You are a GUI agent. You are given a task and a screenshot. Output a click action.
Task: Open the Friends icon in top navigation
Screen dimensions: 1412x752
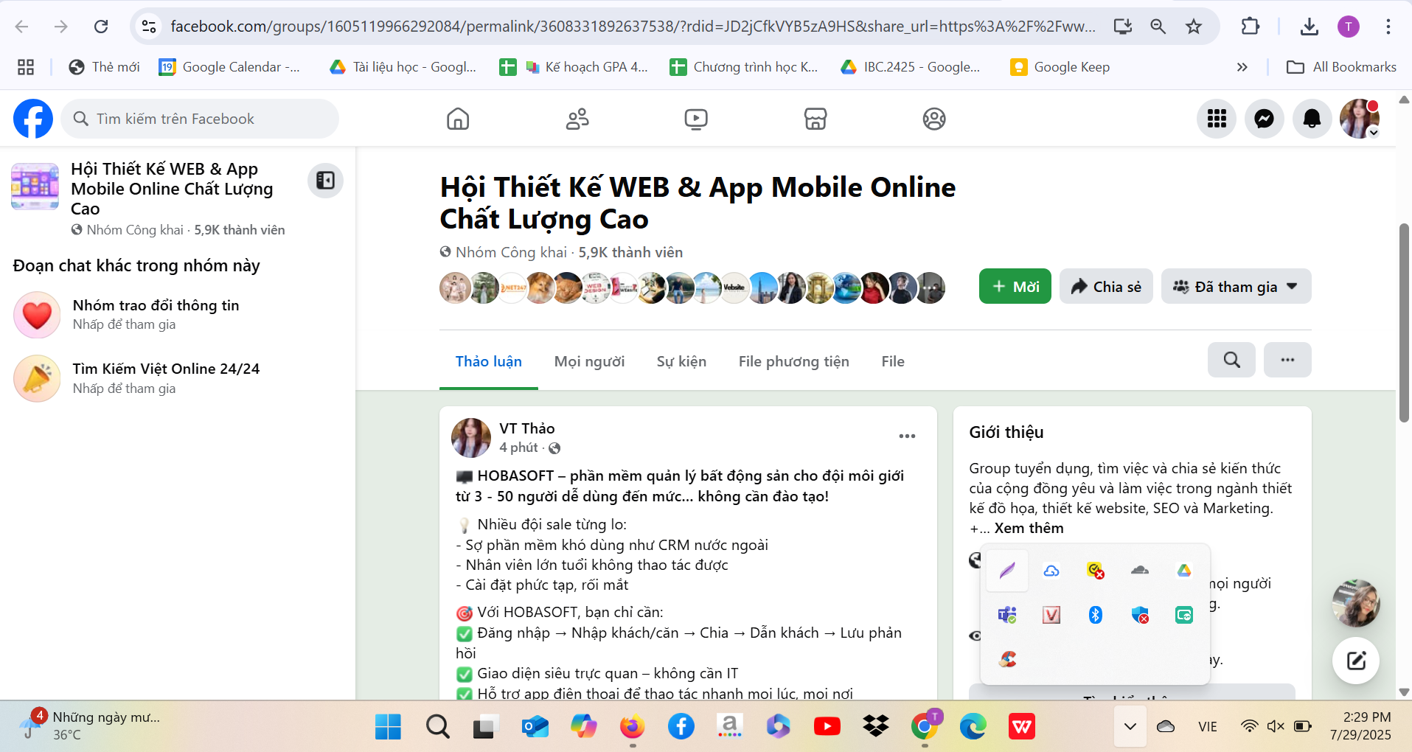coord(577,119)
